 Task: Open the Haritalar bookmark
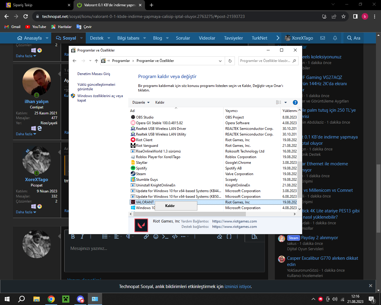(x=61, y=27)
